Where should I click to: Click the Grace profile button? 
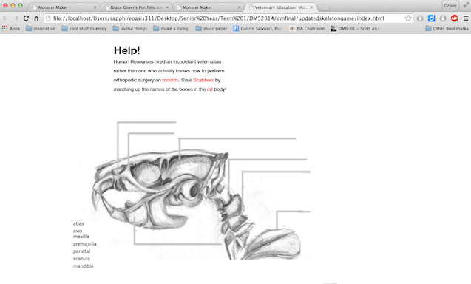pyautogui.click(x=450, y=5)
